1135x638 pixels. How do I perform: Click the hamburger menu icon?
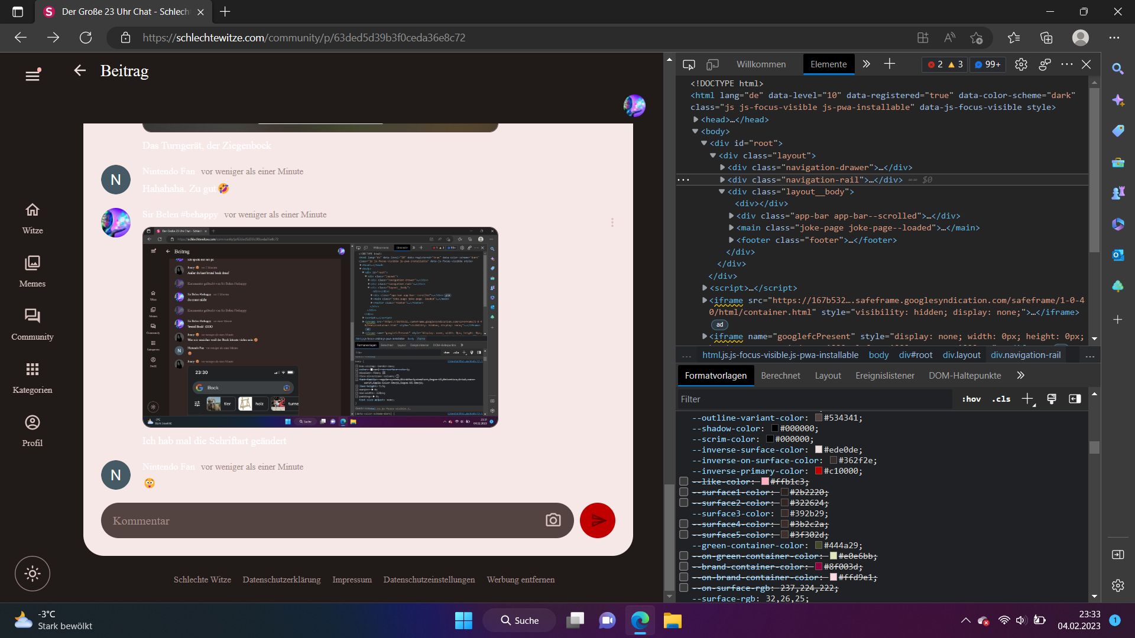click(33, 75)
